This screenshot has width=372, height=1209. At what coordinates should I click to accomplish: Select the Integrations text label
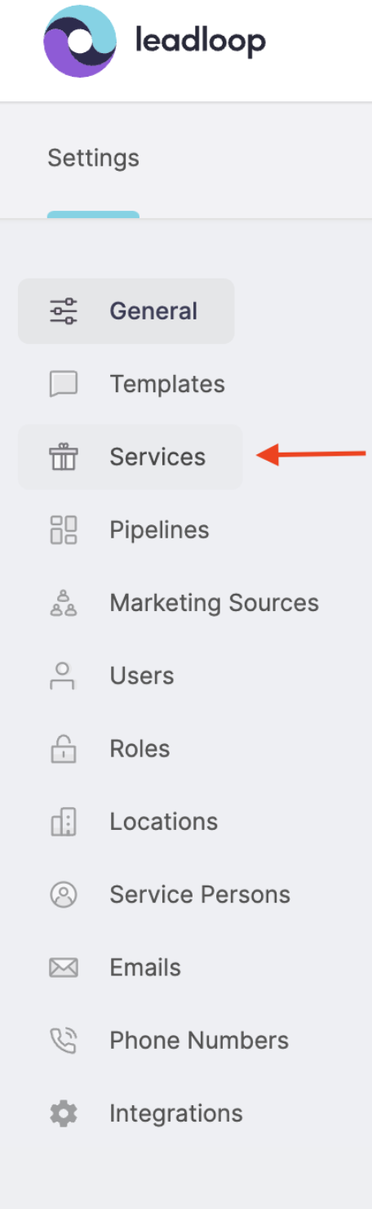pos(176,1113)
